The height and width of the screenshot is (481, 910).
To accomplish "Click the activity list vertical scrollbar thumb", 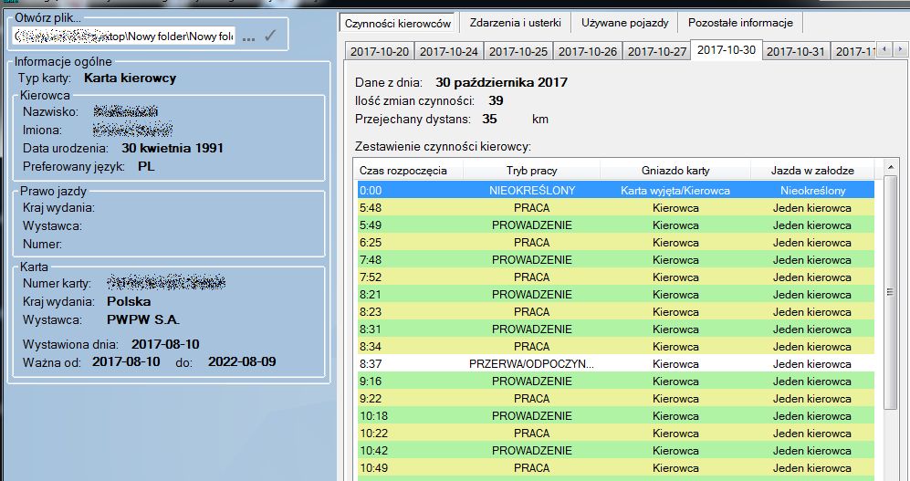I will (x=890, y=292).
